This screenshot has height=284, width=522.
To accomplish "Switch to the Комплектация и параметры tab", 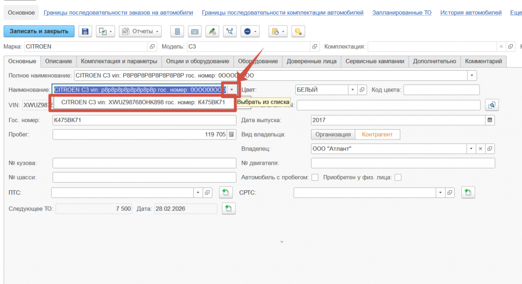I will click(x=119, y=62).
